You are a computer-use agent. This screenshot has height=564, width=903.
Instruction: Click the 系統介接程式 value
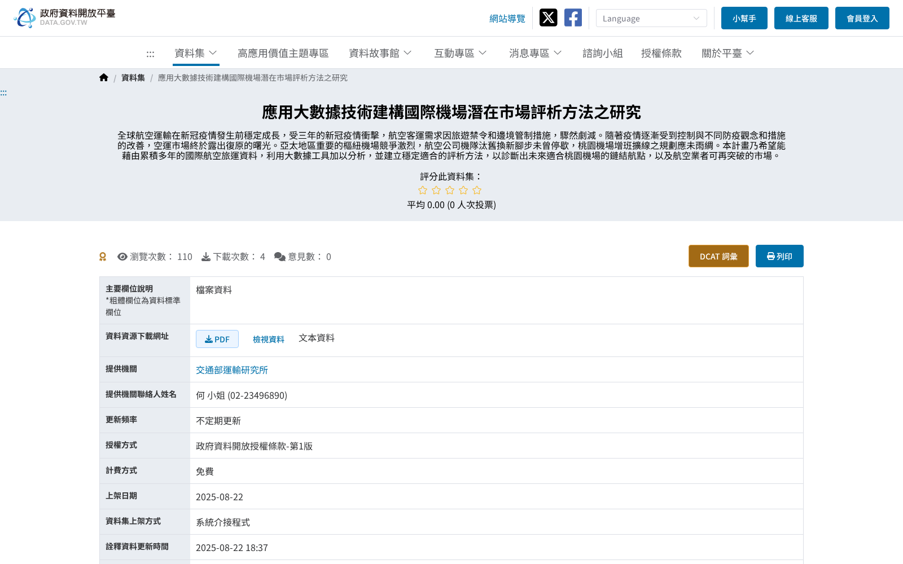click(x=223, y=522)
